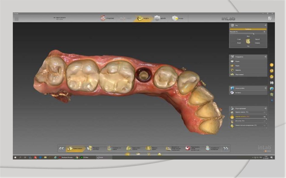Collapse the Analysis panel with its header arrow
This screenshot has height=178, width=286.
coord(265,88)
